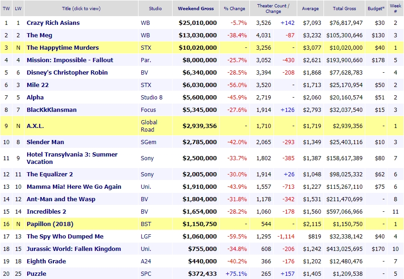Select the $170 budget value
The height and width of the screenshot is (279, 404).
coord(378,249)
